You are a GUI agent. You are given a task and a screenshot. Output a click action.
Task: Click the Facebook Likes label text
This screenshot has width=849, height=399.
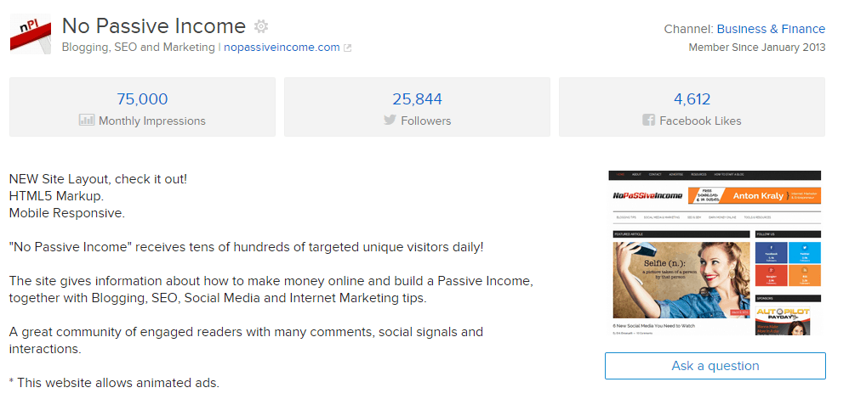[700, 121]
